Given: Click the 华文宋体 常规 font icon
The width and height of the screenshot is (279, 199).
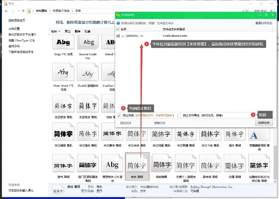Looking at the screenshot, I should 137,134.
